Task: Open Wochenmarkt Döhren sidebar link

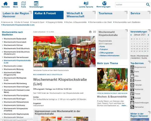Action: [x=13, y=45]
